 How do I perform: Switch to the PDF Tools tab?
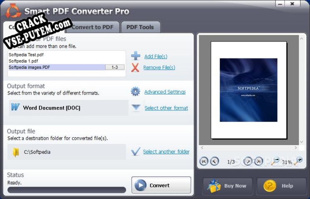tap(140, 27)
